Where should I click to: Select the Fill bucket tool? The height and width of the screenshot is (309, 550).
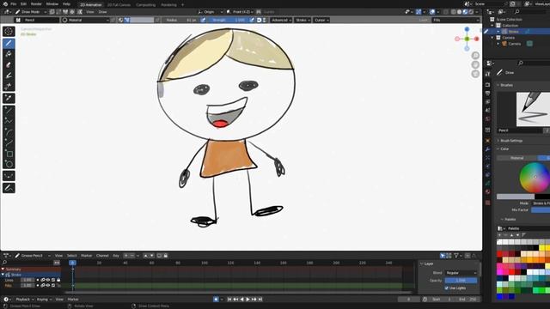(9, 54)
